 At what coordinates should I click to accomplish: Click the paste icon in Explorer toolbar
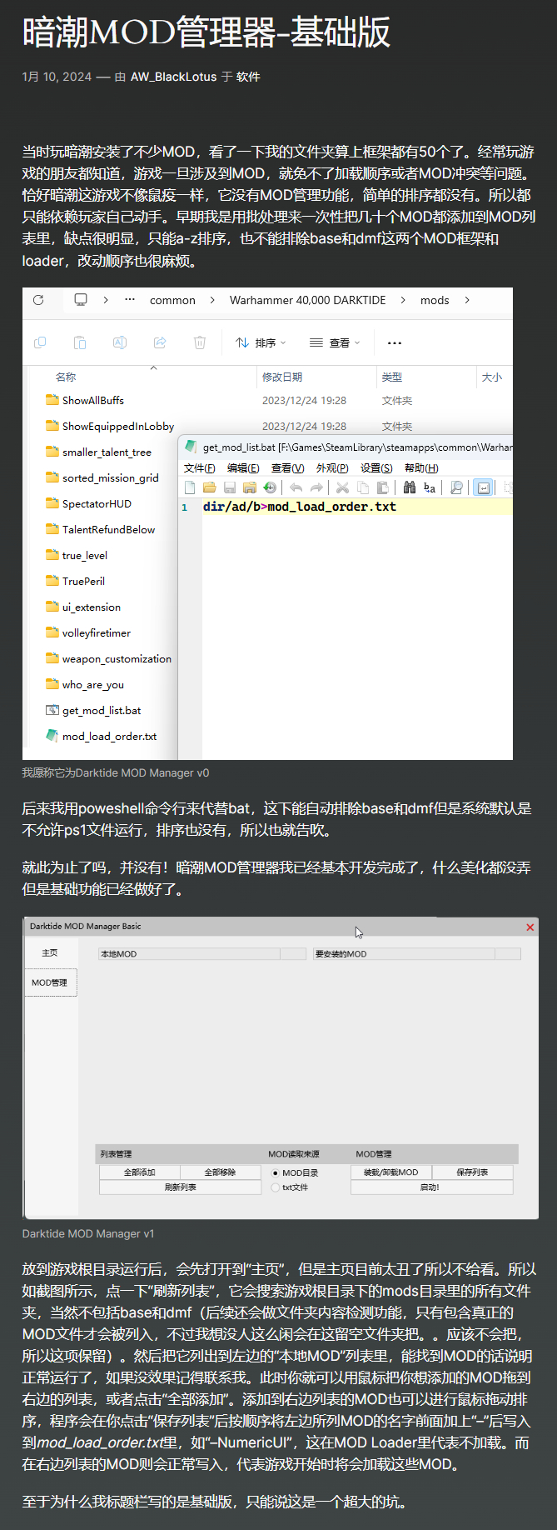80,342
